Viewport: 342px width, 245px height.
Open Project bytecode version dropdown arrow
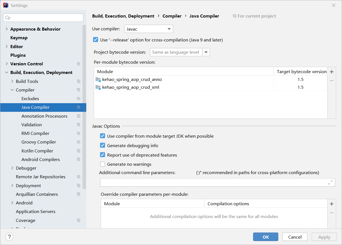pos(206,52)
